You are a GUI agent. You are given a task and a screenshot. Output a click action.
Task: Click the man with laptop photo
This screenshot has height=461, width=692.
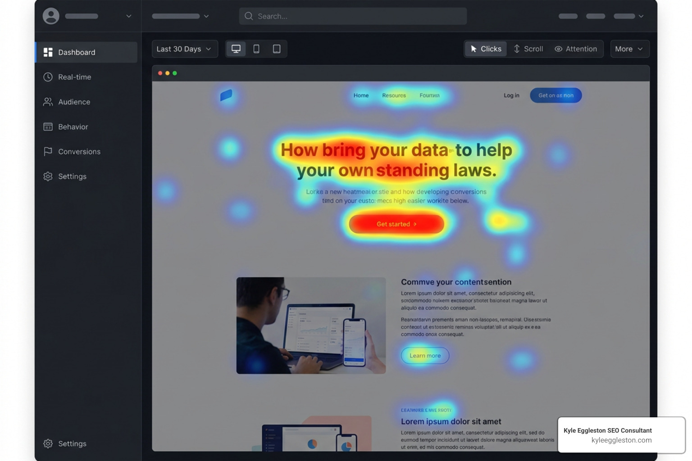coord(311,325)
